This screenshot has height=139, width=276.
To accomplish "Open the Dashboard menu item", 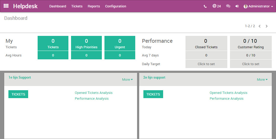I will (58, 6).
